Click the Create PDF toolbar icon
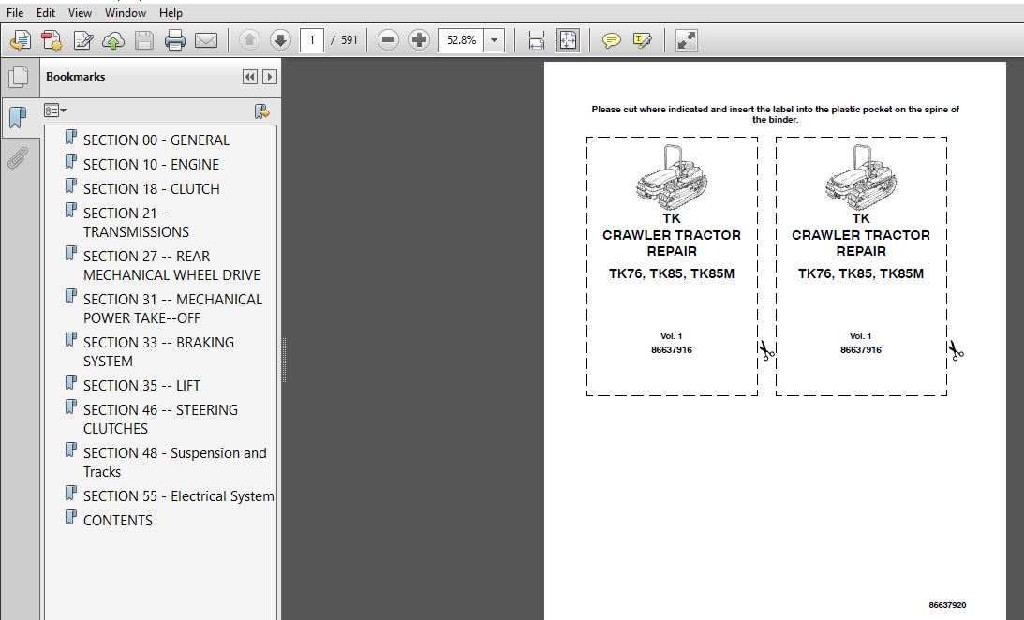This screenshot has height=620, width=1024. 21,40
